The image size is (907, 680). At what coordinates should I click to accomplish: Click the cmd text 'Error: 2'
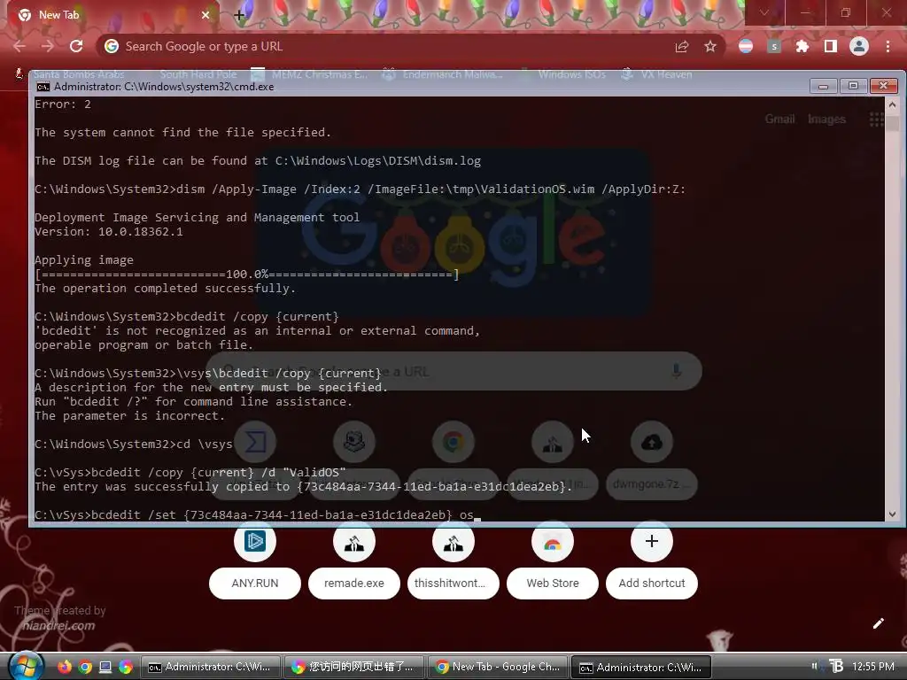[x=63, y=104]
